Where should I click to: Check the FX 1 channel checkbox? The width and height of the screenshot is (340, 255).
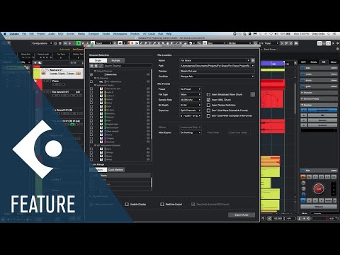click(91, 81)
